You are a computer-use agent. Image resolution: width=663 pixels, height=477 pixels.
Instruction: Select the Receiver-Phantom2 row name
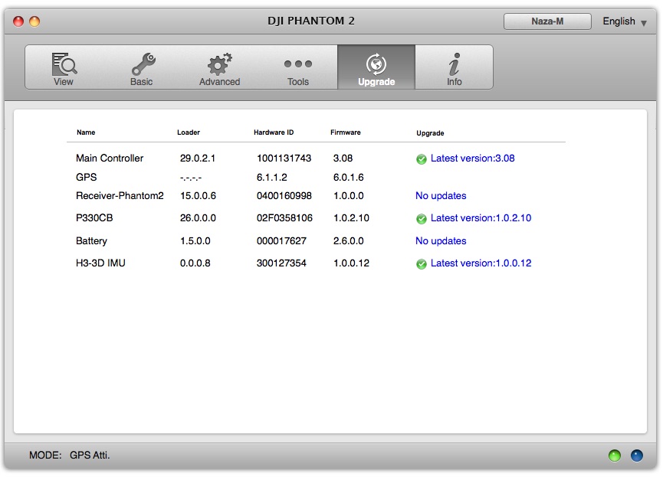click(x=120, y=196)
